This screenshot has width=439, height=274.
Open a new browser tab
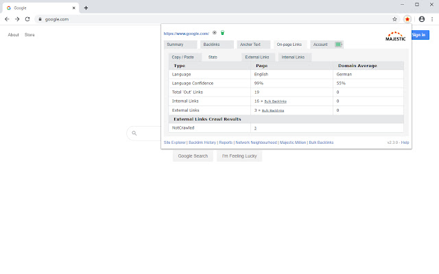pyautogui.click(x=86, y=7)
